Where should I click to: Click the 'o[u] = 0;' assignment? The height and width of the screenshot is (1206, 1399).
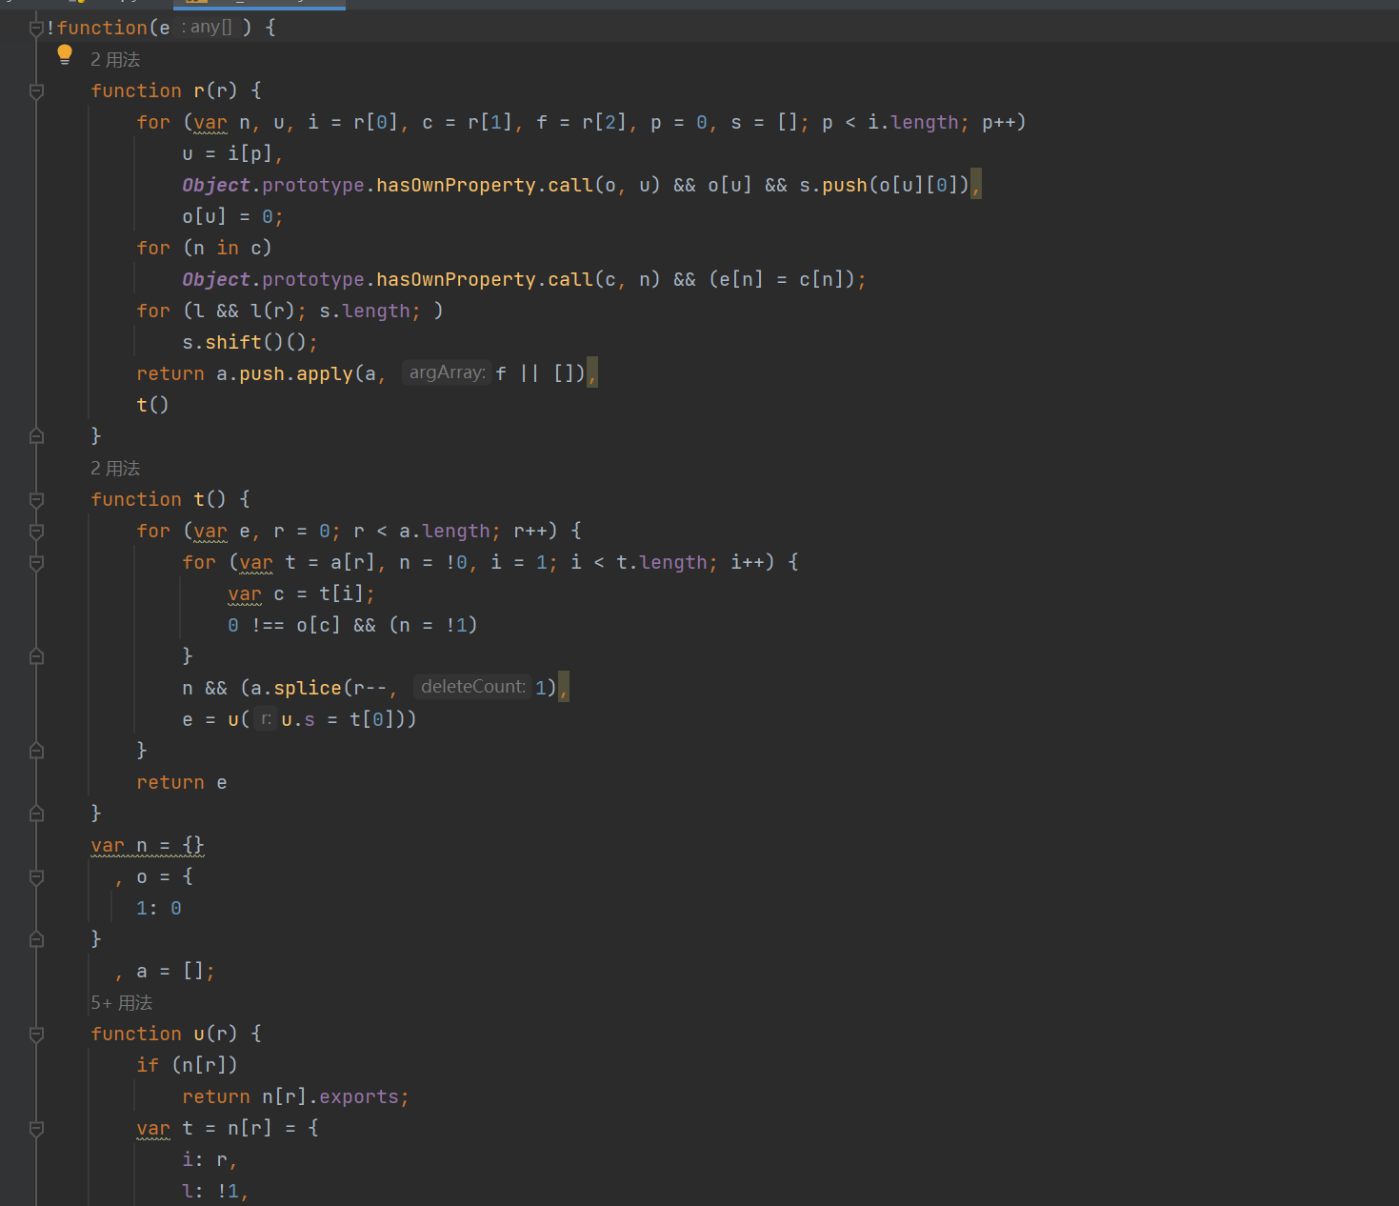coord(232,216)
